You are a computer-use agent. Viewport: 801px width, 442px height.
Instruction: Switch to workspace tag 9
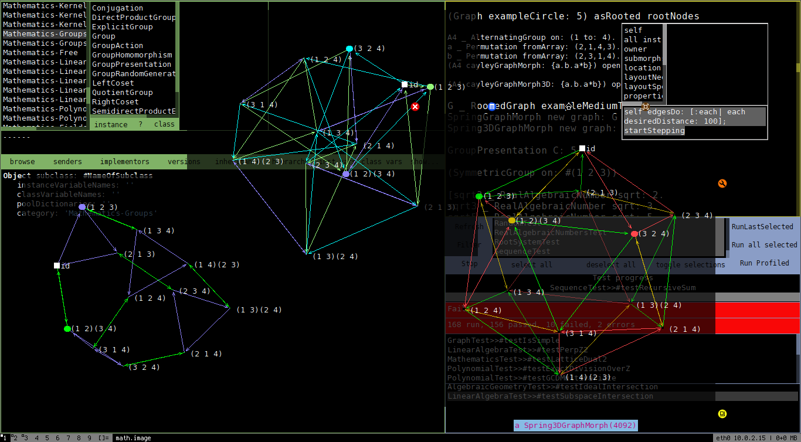(x=89, y=438)
